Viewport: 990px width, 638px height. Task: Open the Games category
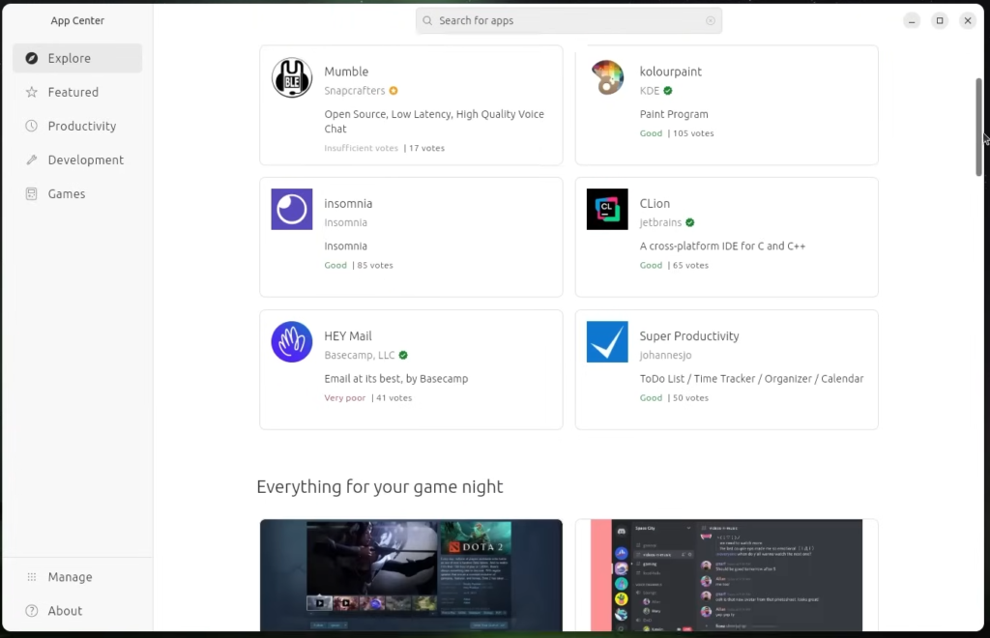pyautogui.click(x=77, y=193)
